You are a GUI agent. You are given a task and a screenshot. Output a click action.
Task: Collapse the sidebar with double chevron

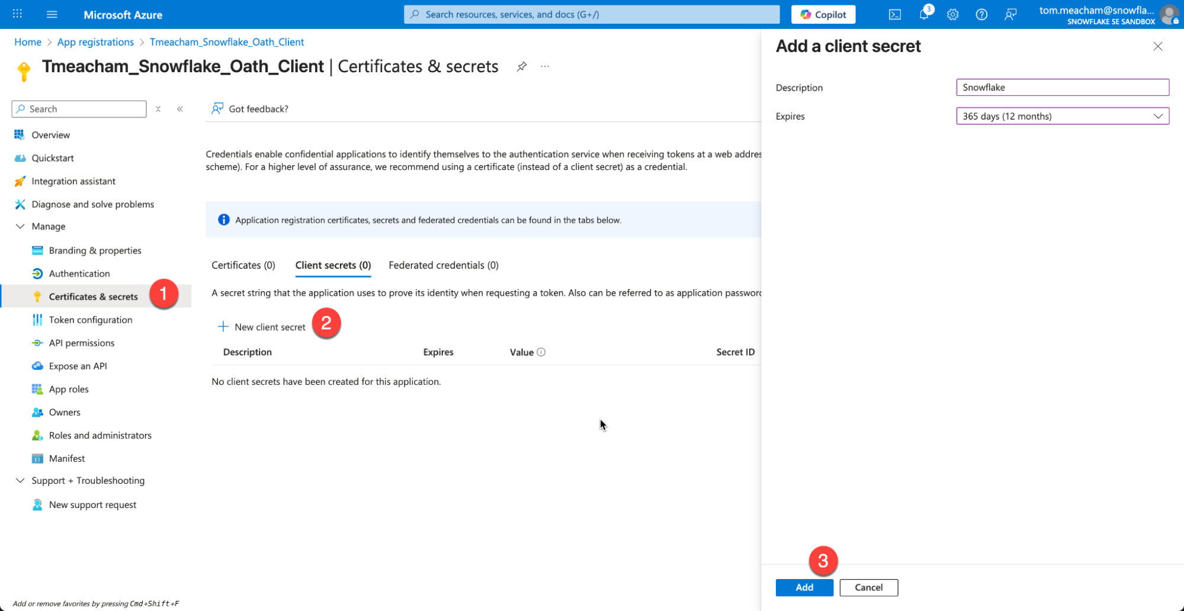click(x=179, y=109)
